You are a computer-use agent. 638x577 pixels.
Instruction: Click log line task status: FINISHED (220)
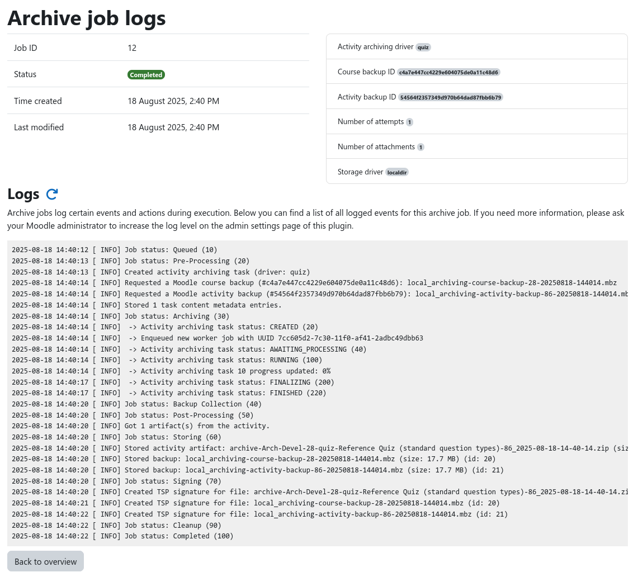pos(169,392)
